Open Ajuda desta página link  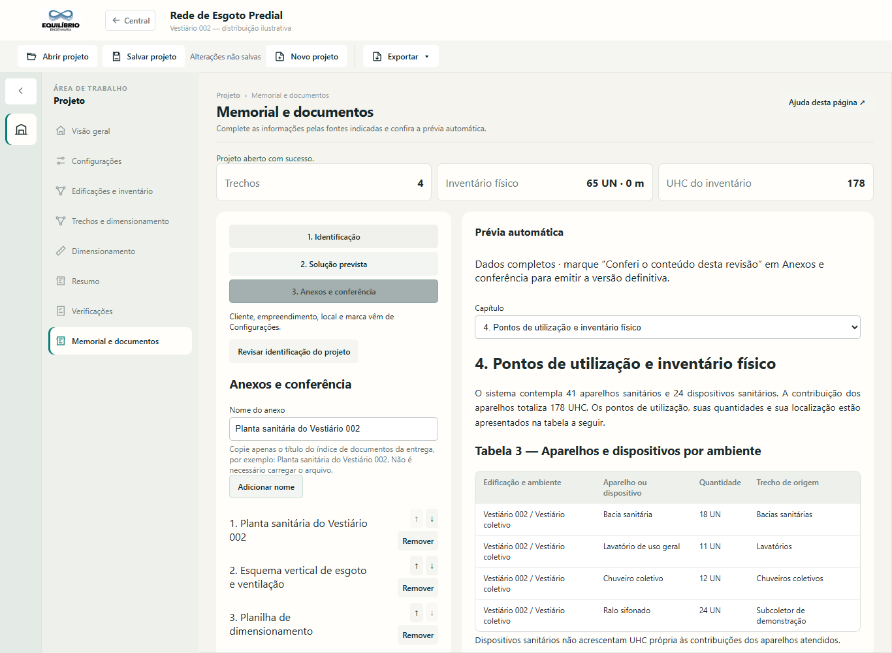(827, 103)
